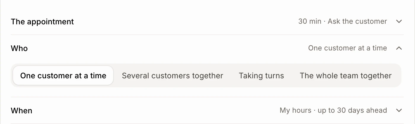Click the "30 min" duration text
The width and height of the screenshot is (415, 124).
[310, 21]
